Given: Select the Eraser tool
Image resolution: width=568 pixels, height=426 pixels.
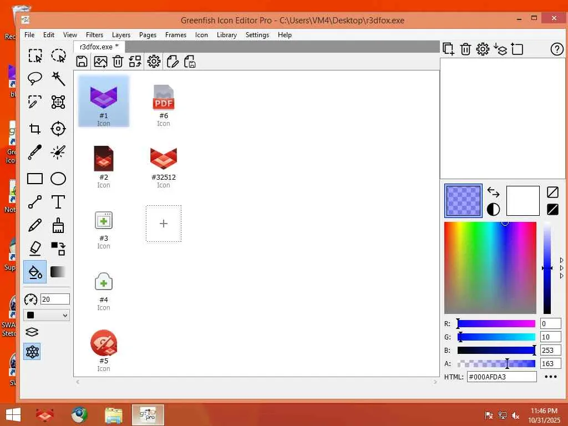Looking at the screenshot, I should pyautogui.click(x=35, y=248).
